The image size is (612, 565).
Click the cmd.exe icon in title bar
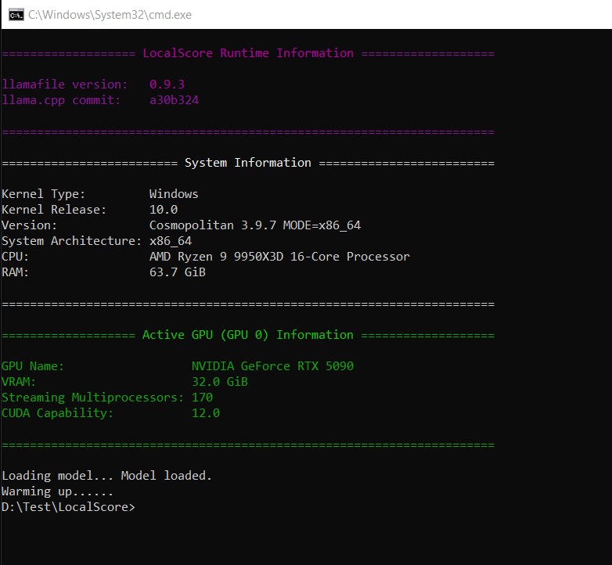coord(16,15)
